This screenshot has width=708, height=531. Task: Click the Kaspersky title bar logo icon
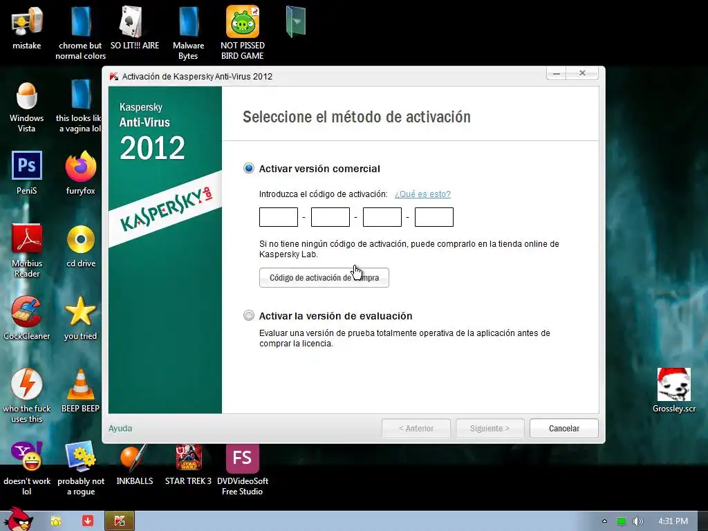(114, 76)
